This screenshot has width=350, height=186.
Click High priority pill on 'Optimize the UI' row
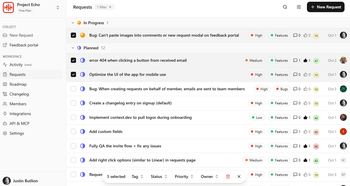pyautogui.click(x=256, y=74)
